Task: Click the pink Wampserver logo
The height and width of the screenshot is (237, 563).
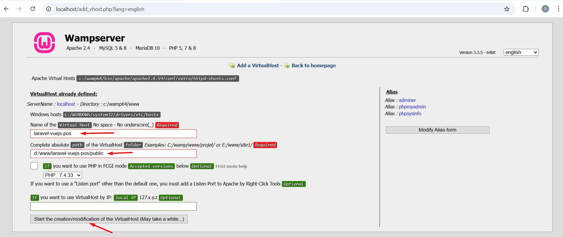Action: pyautogui.click(x=44, y=43)
